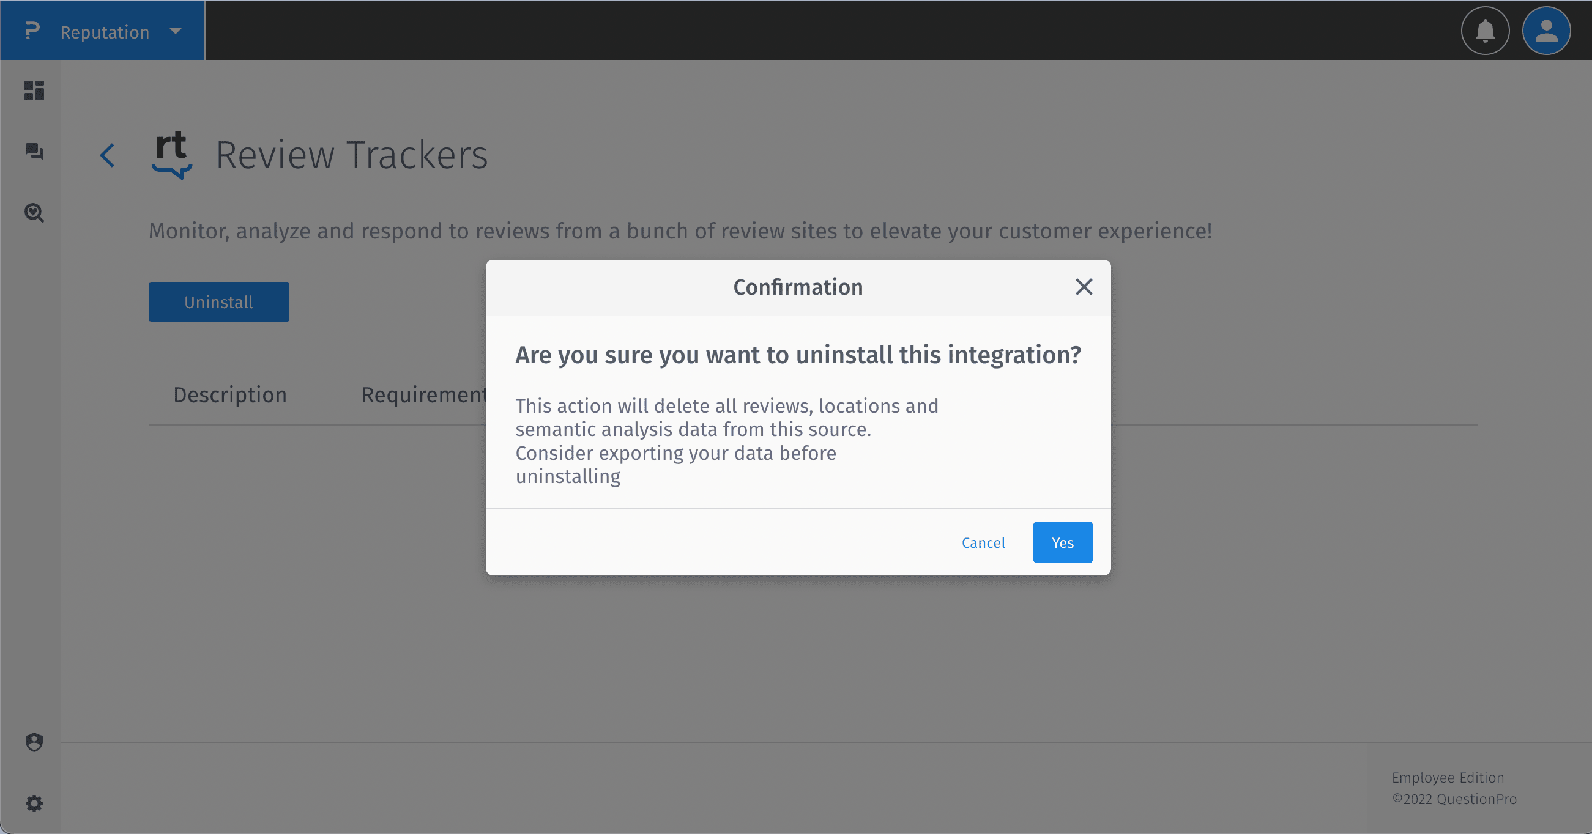Open the reviews chat bubbles icon
The height and width of the screenshot is (834, 1592).
tap(34, 152)
